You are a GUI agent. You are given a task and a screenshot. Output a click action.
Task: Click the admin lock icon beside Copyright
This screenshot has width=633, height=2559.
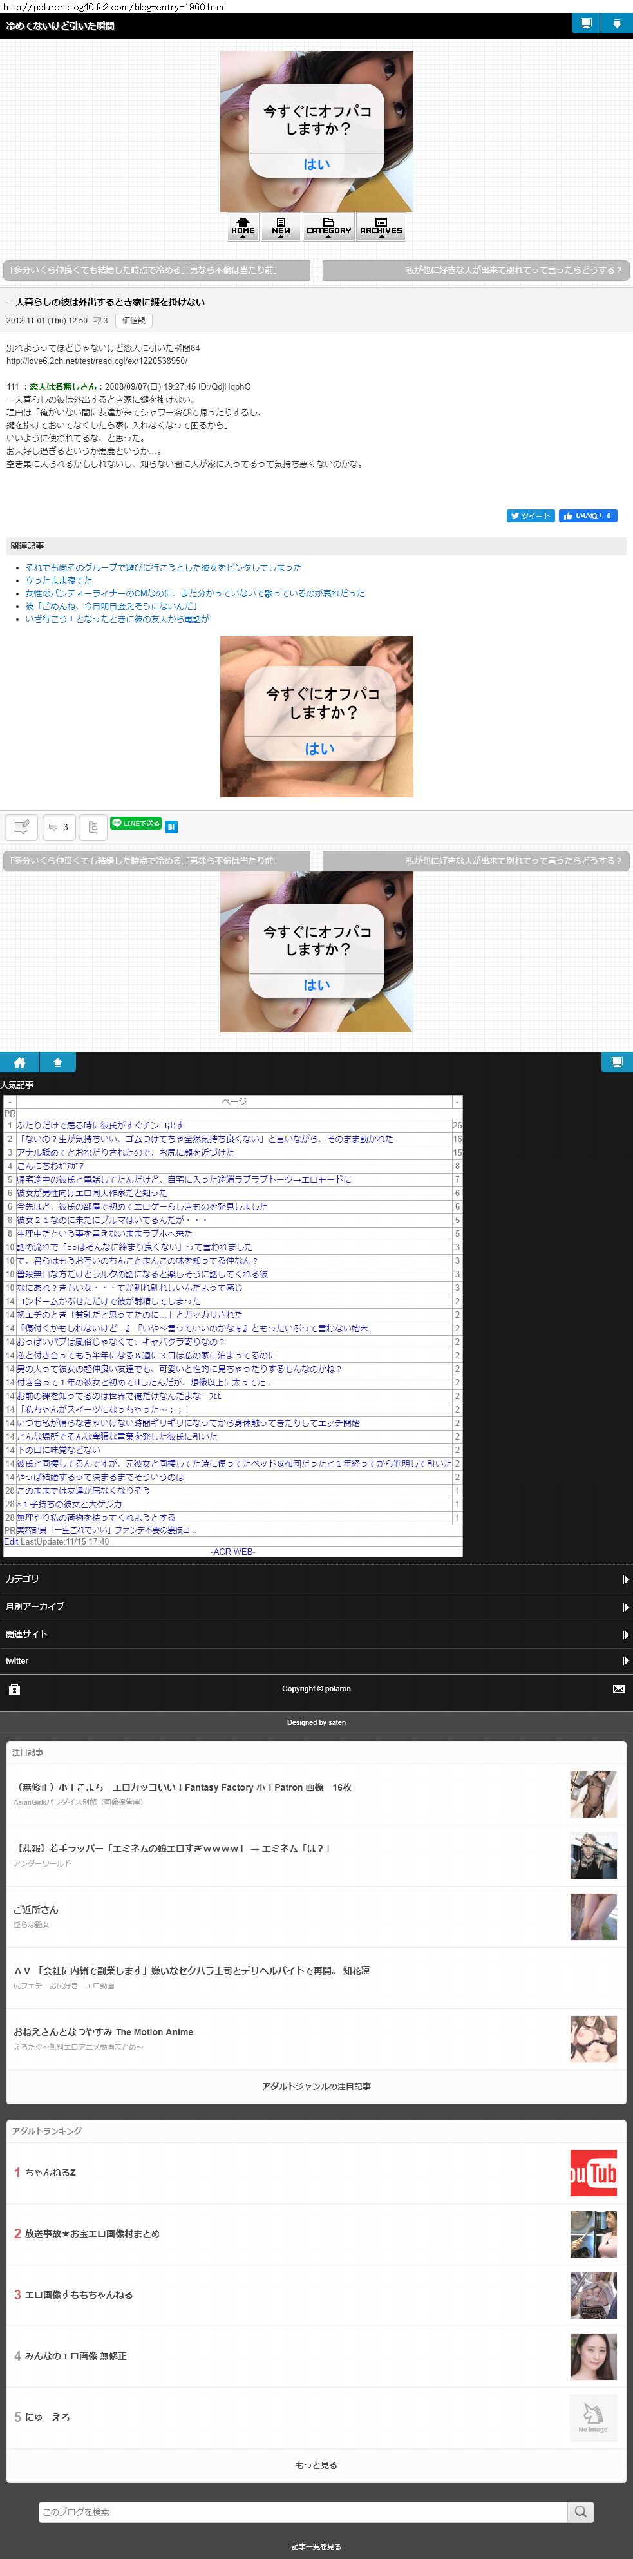[x=14, y=1689]
